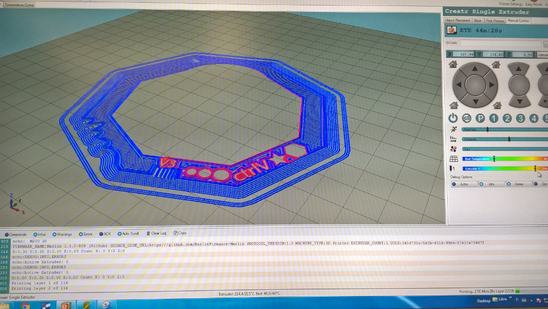Screen dimensions: 548x309
Task: Toggle Auto Scroll option
Action: pyautogui.click(x=128, y=233)
